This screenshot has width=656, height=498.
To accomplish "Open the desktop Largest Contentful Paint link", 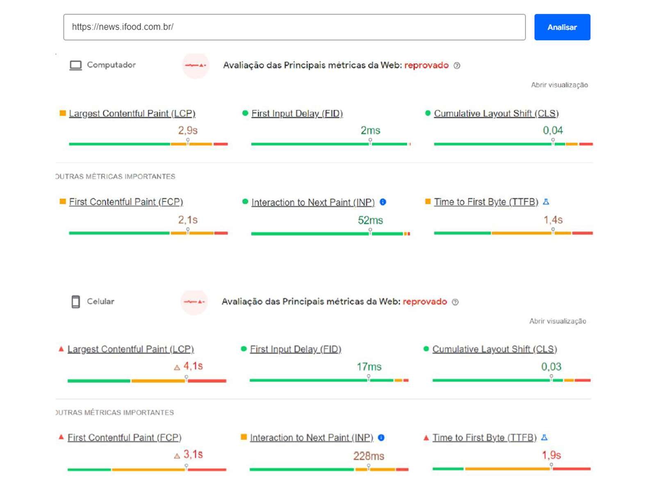I will pos(132,114).
